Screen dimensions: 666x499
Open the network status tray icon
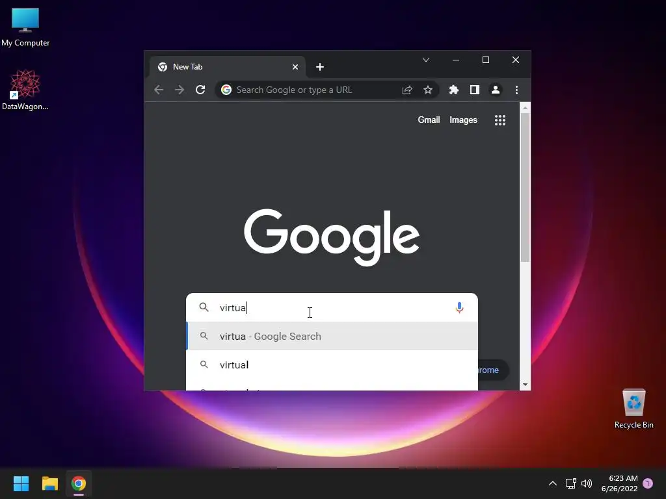click(570, 483)
